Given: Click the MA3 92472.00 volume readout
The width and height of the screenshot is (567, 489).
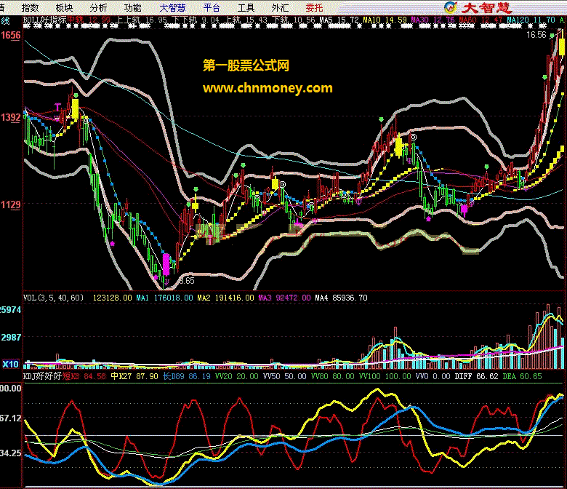Looking at the screenshot, I should point(284,298).
